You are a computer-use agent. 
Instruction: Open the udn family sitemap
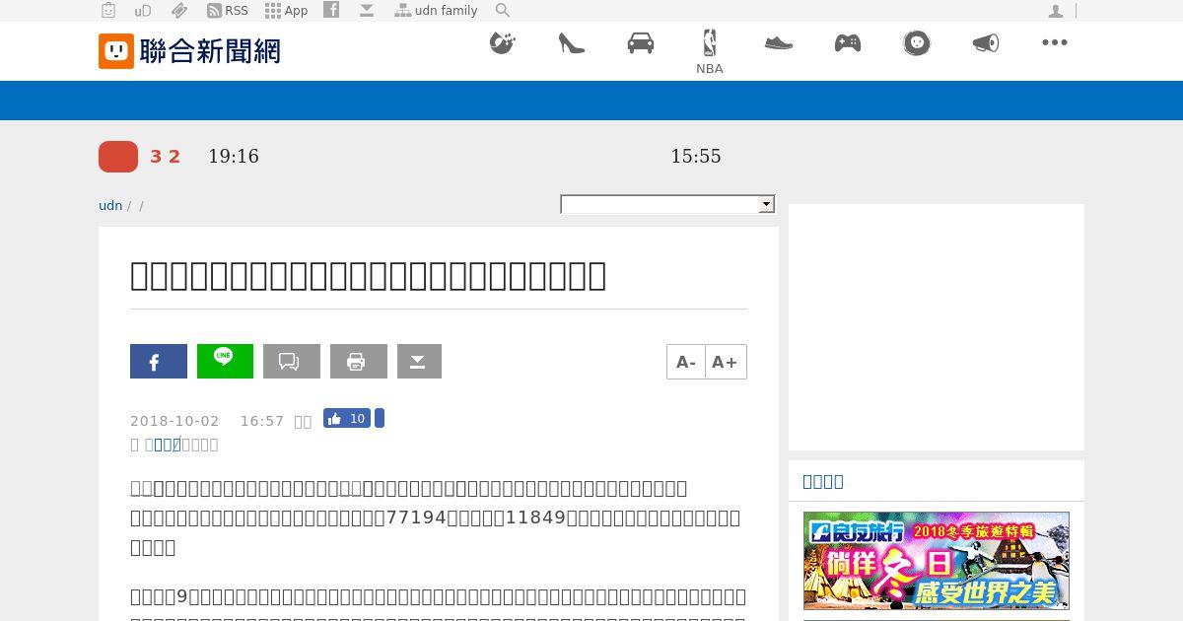(x=436, y=11)
